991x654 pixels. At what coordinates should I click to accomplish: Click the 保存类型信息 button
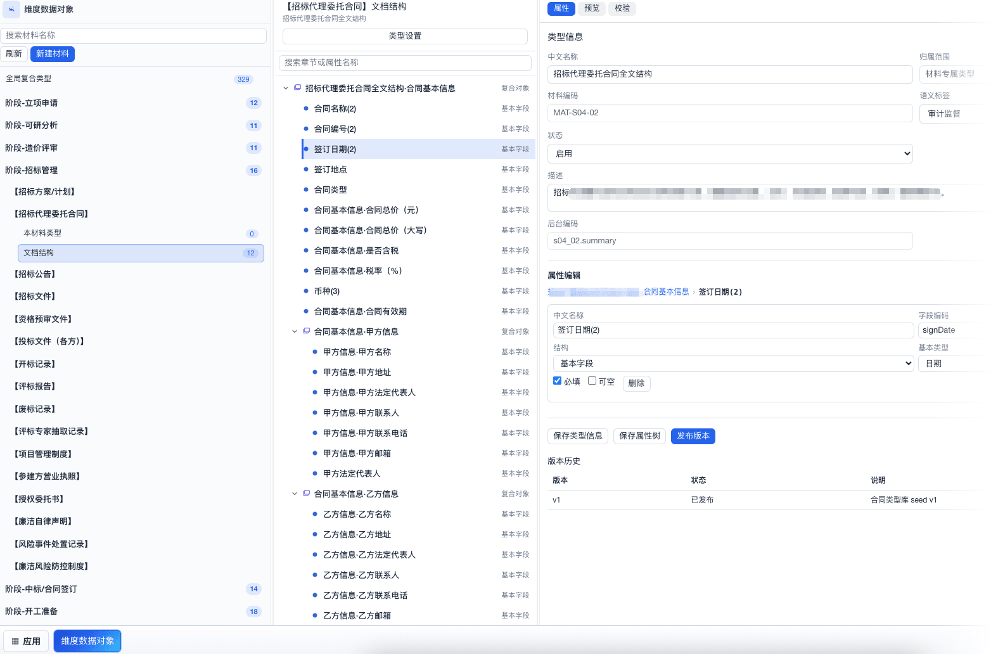(x=578, y=436)
